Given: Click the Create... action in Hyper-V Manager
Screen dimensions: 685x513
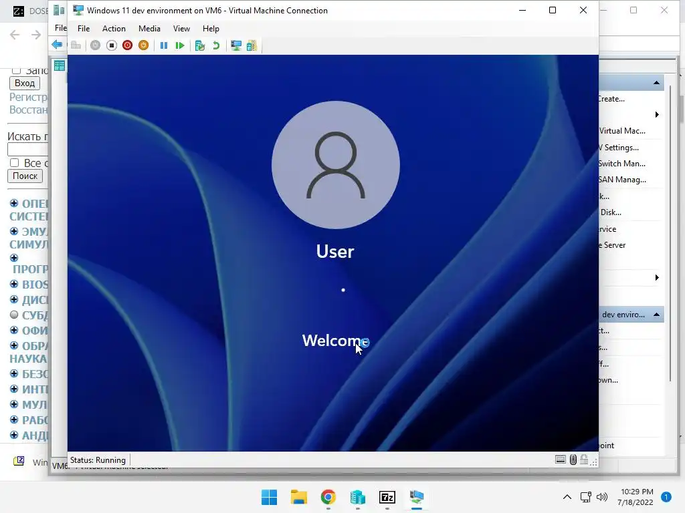Looking at the screenshot, I should point(611,99).
